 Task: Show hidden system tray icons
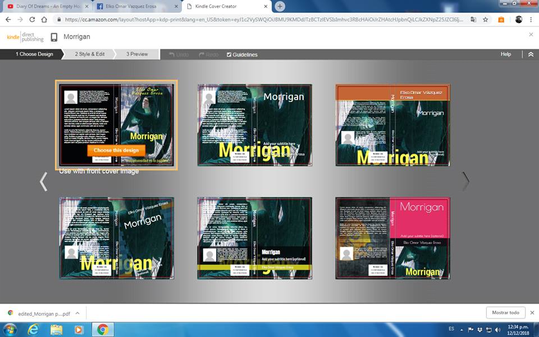click(462, 329)
